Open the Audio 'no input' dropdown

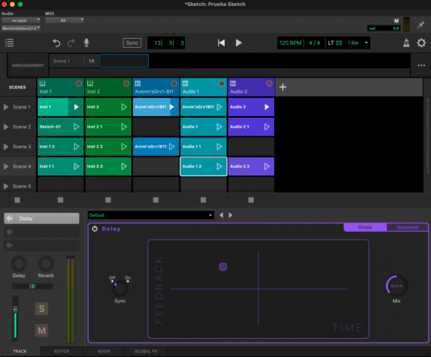[x=21, y=20]
